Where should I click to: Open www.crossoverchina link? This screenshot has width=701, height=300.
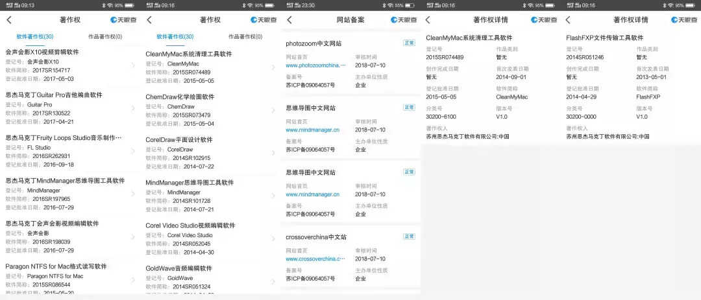click(x=315, y=259)
